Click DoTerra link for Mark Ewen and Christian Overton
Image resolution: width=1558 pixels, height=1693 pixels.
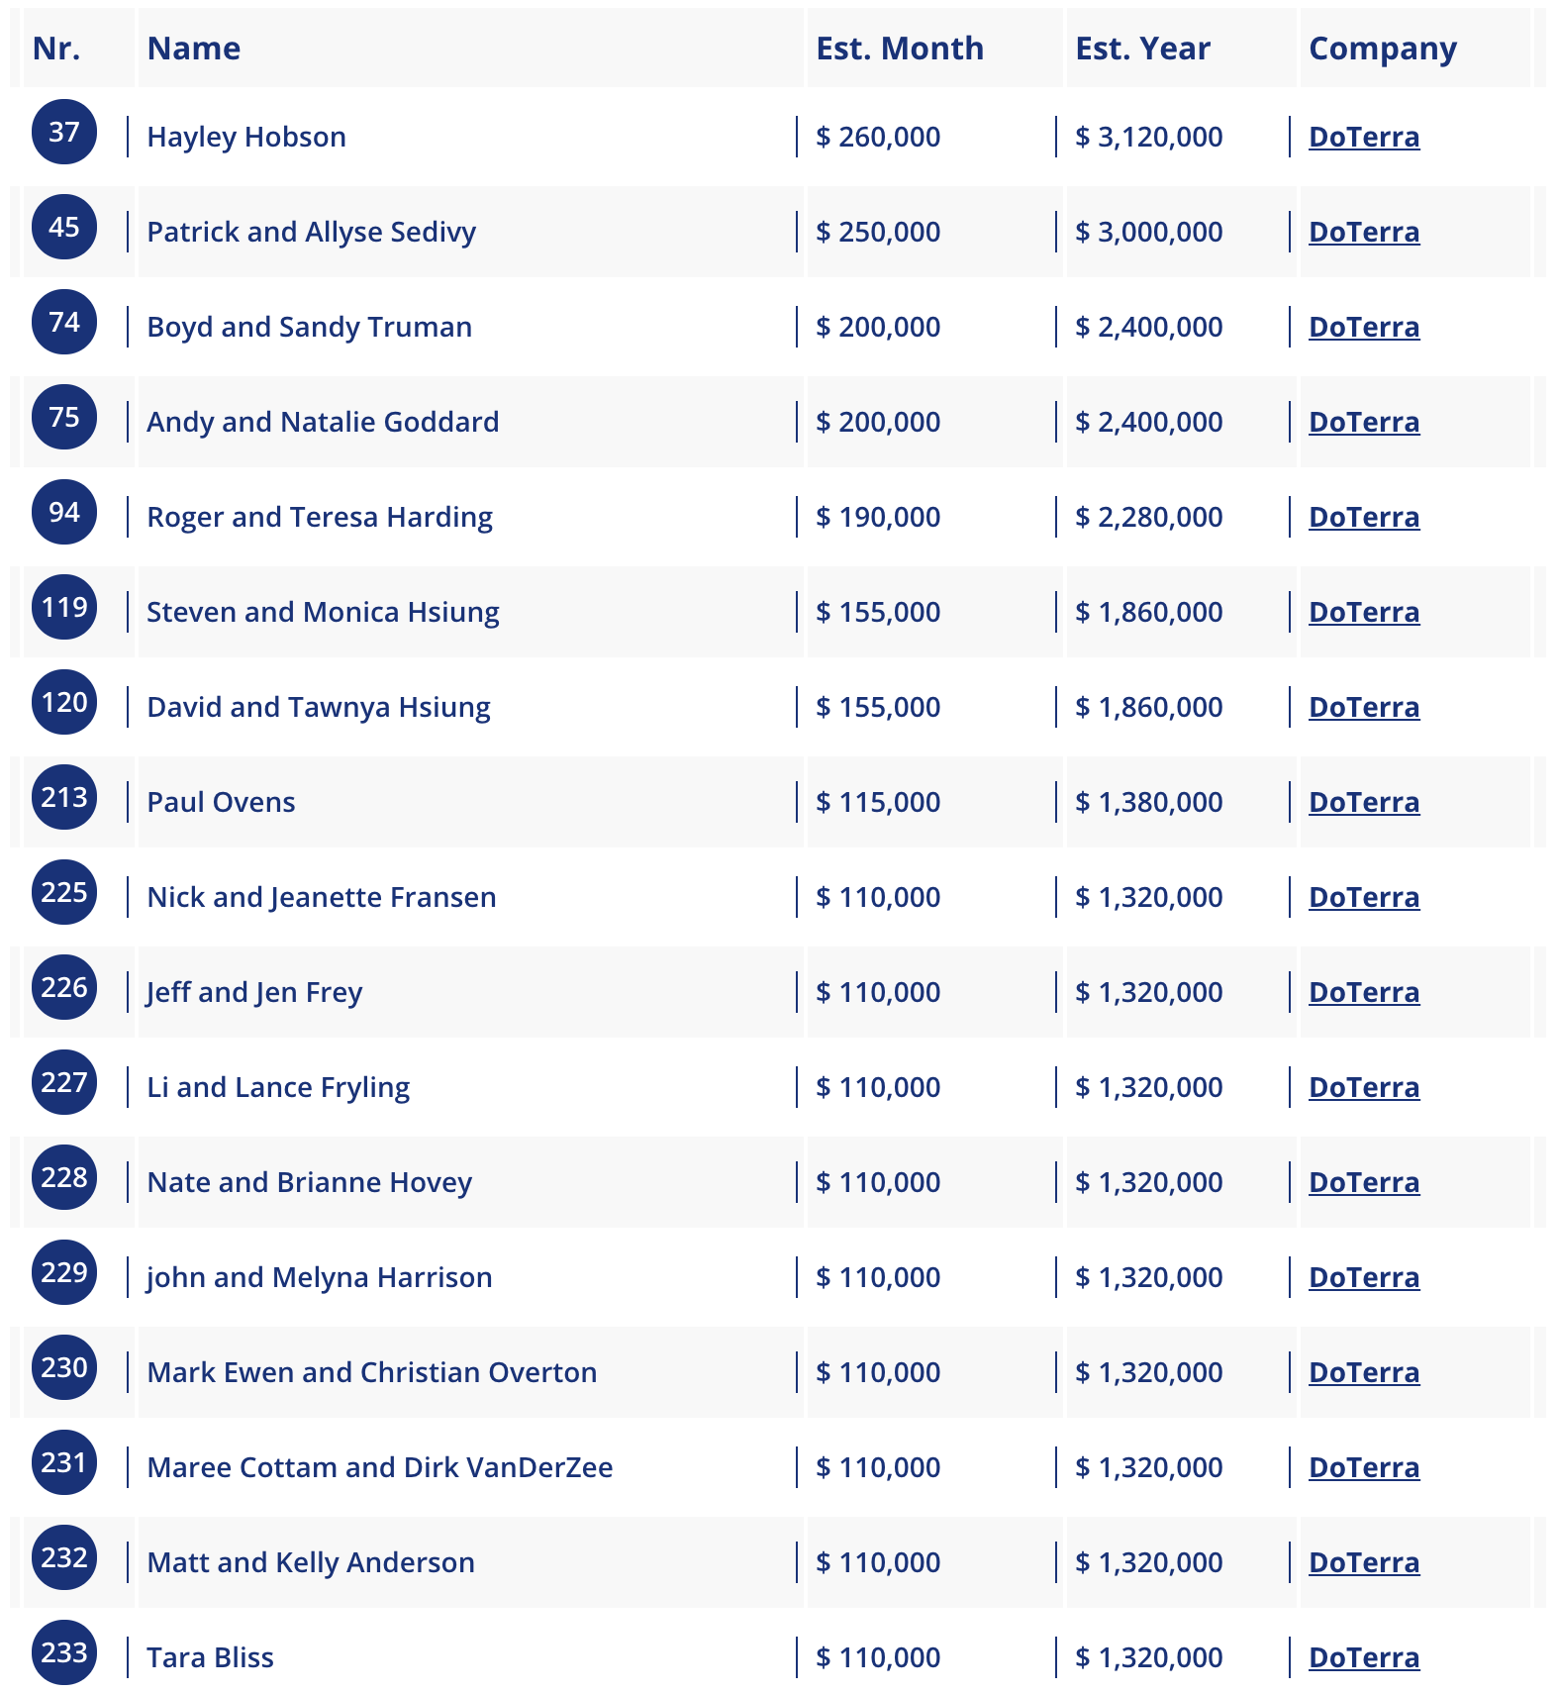(1364, 1372)
